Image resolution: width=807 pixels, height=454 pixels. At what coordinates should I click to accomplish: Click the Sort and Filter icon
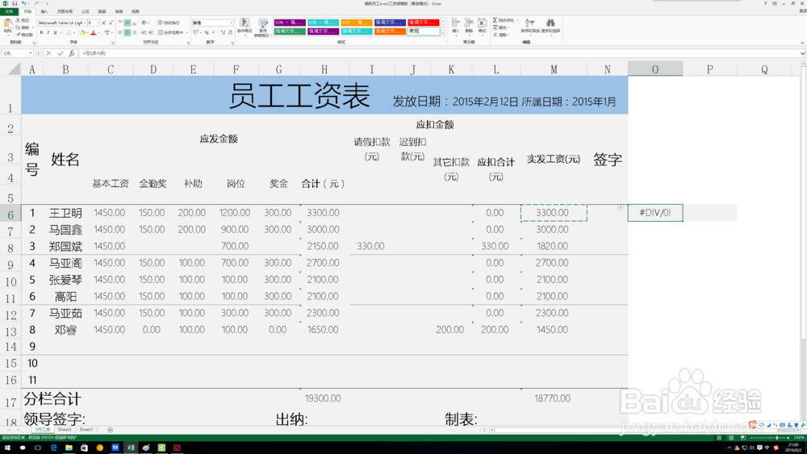(529, 23)
